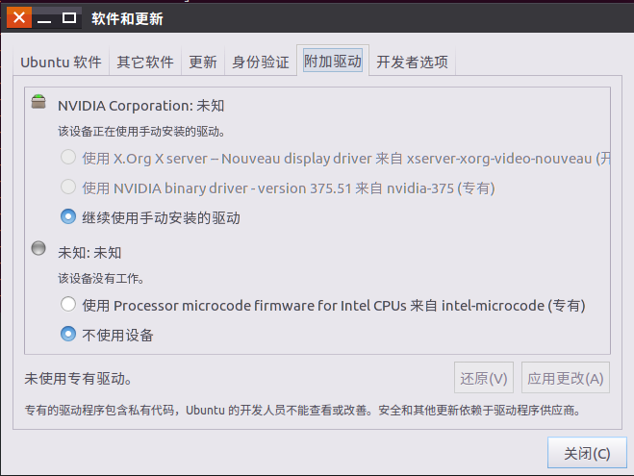Switch to the 其它软件 tab
The width and height of the screenshot is (634, 476).
[x=145, y=62]
